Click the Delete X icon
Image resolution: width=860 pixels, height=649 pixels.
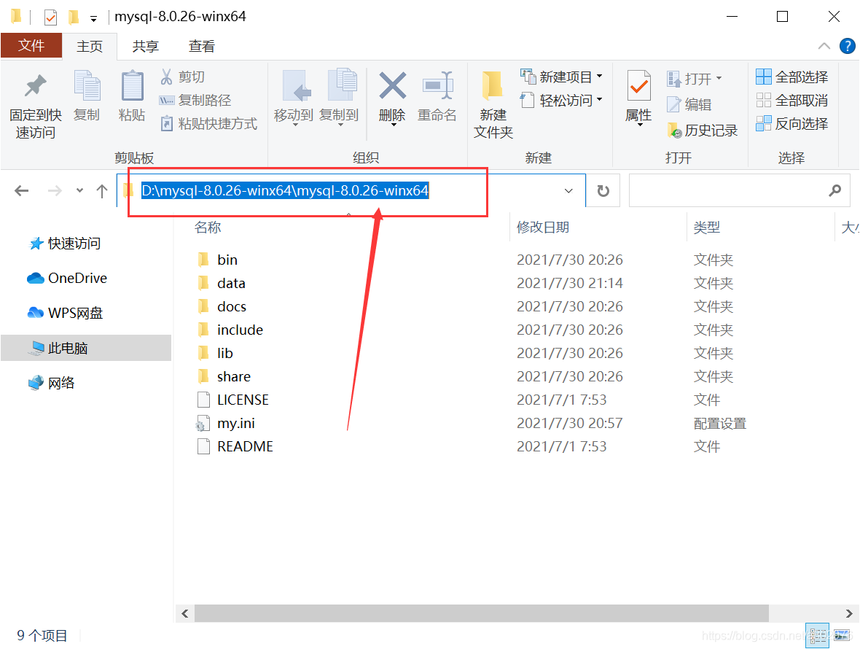(393, 85)
